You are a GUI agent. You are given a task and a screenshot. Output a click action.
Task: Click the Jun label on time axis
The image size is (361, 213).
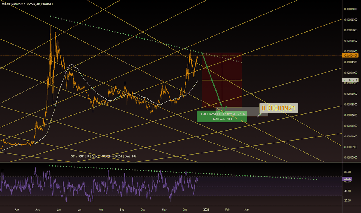click(59, 210)
